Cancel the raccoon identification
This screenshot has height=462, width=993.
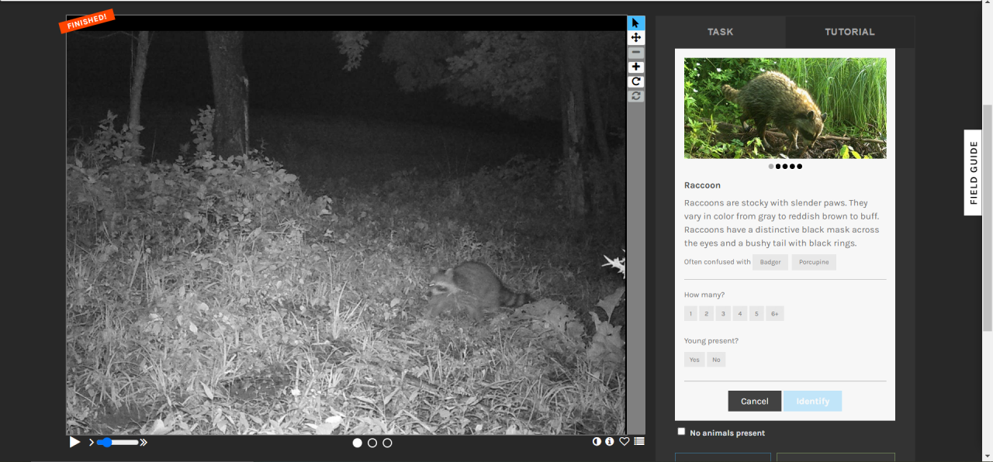[x=755, y=401]
